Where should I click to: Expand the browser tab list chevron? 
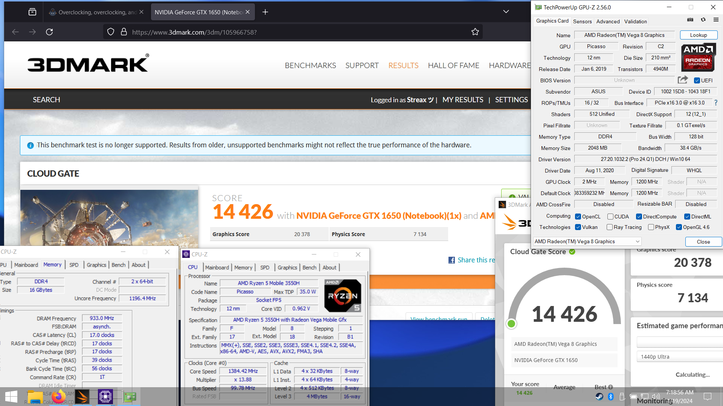506,12
